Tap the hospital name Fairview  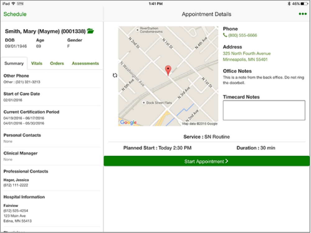(x=11, y=205)
